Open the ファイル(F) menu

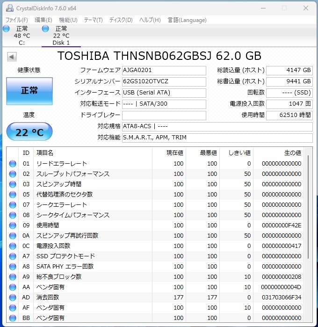[16, 20]
